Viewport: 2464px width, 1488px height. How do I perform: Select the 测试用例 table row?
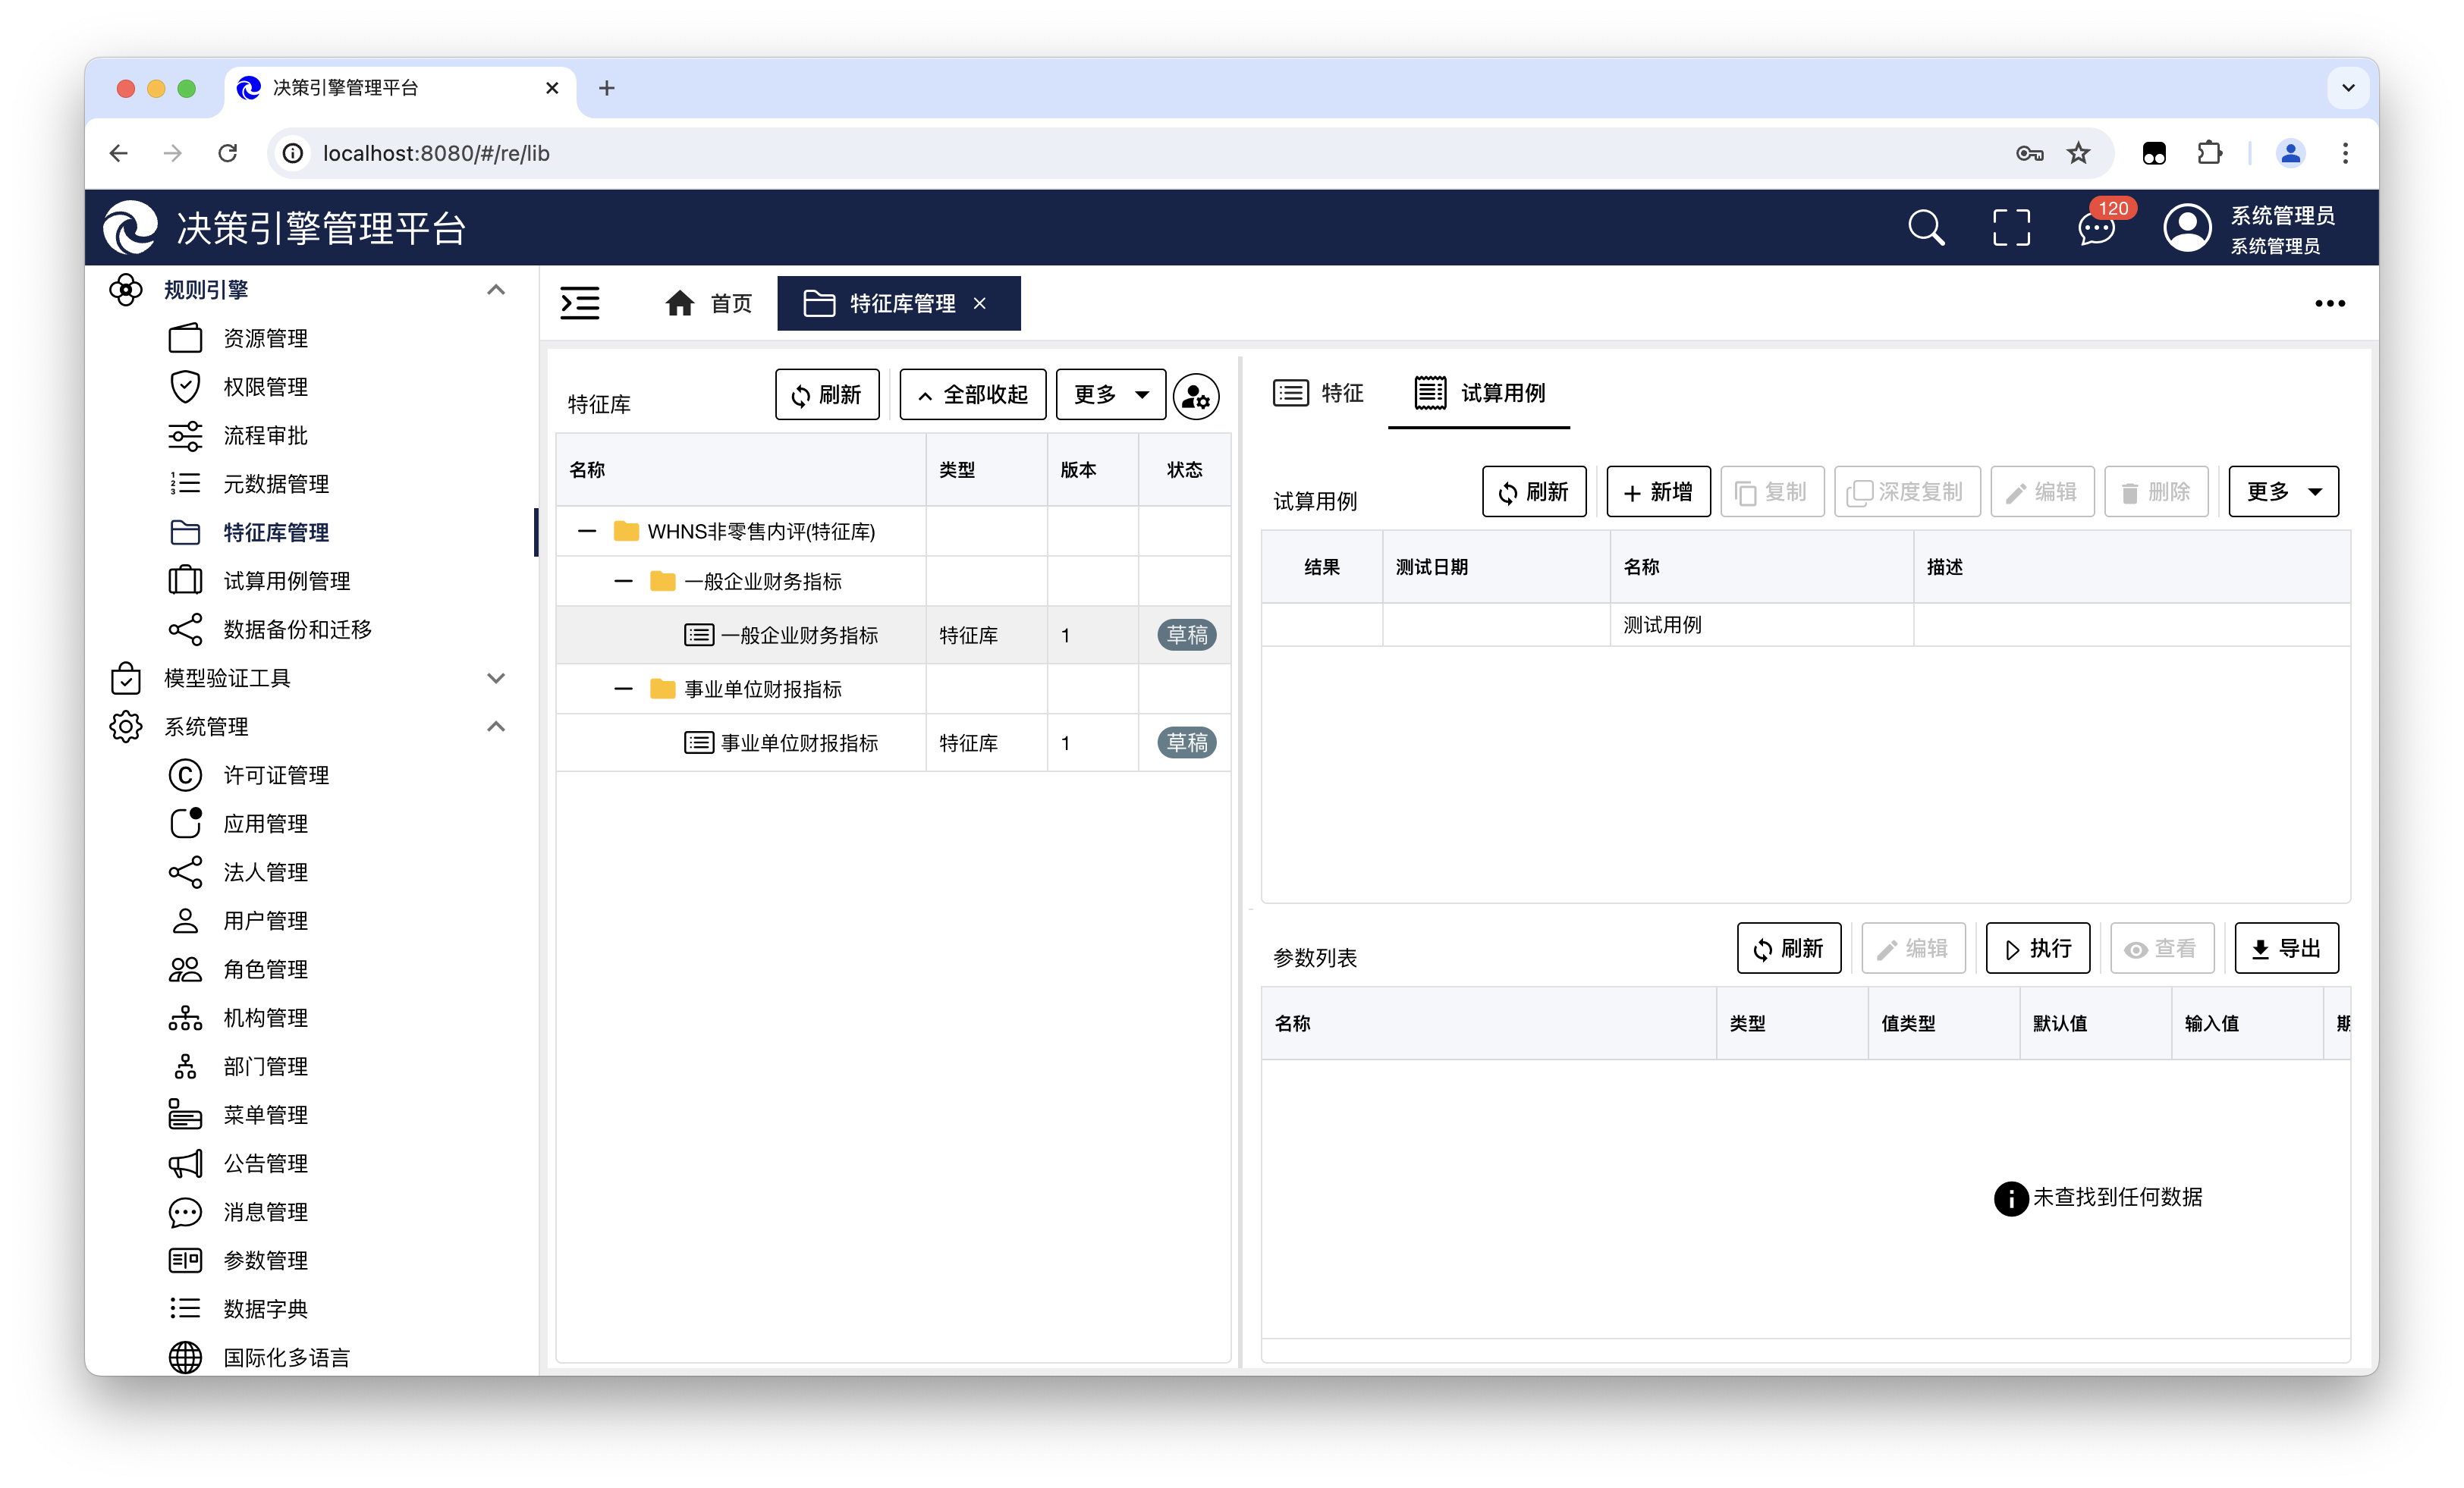coord(1661,625)
